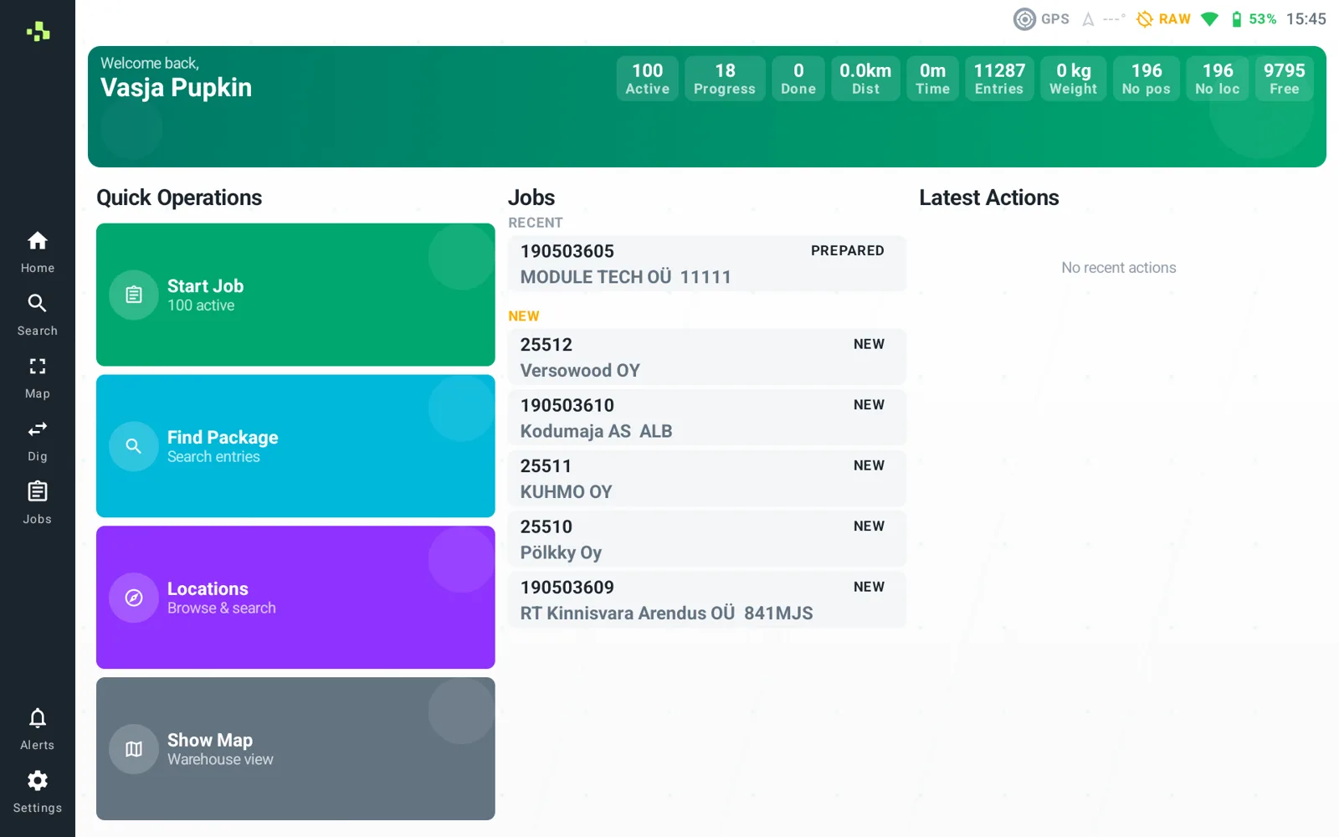Click the RAW mode indicator
This screenshot has width=1339, height=837.
1163,19
